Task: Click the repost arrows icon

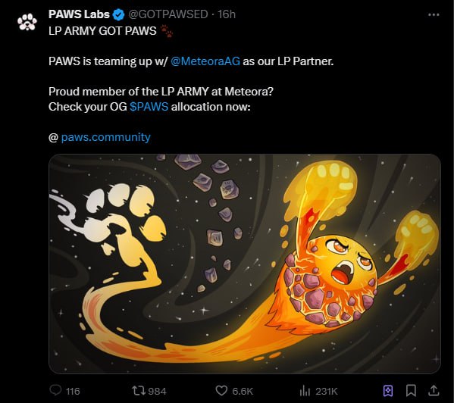Action: (x=139, y=391)
